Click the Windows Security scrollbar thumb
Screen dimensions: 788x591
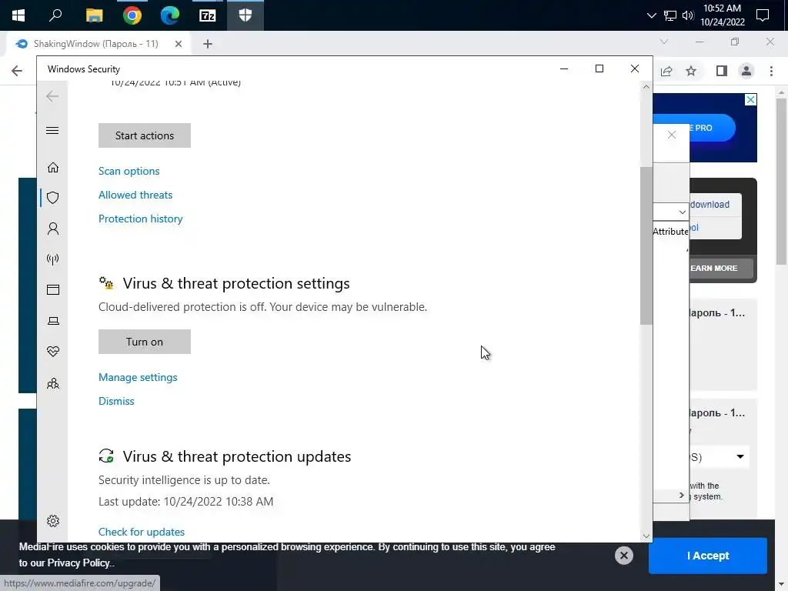point(646,245)
